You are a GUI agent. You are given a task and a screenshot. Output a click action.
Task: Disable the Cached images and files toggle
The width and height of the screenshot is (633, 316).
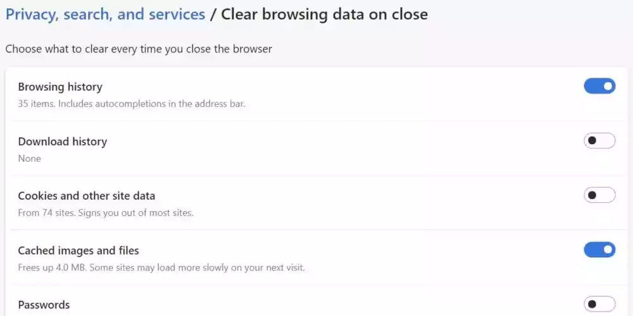tap(599, 250)
